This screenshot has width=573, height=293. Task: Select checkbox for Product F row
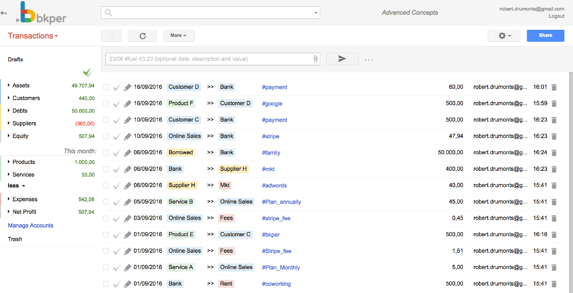tap(106, 104)
